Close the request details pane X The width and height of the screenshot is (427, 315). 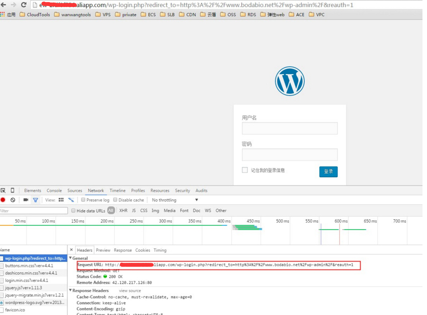(x=71, y=250)
